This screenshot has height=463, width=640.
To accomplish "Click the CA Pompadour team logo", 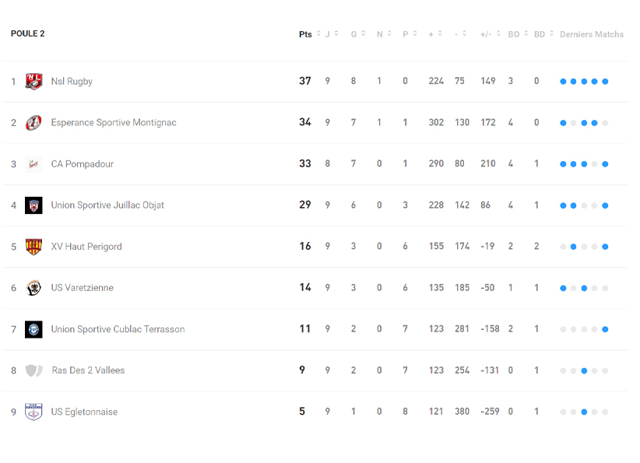I will tap(33, 164).
